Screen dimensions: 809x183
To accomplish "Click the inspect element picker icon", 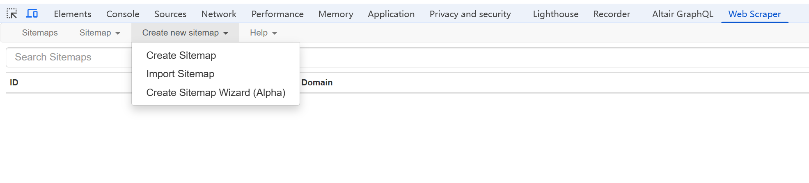I will (x=12, y=14).
